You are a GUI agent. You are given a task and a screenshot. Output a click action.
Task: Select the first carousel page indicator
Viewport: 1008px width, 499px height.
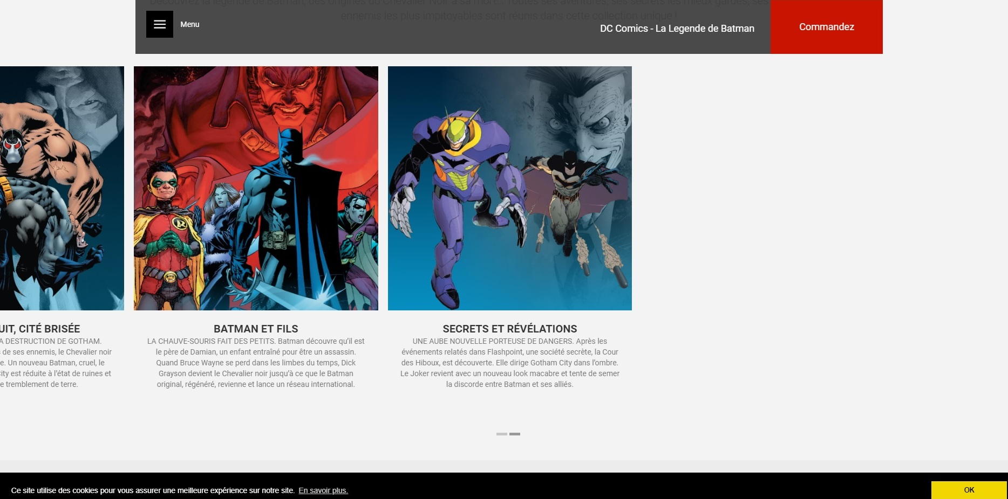click(501, 434)
